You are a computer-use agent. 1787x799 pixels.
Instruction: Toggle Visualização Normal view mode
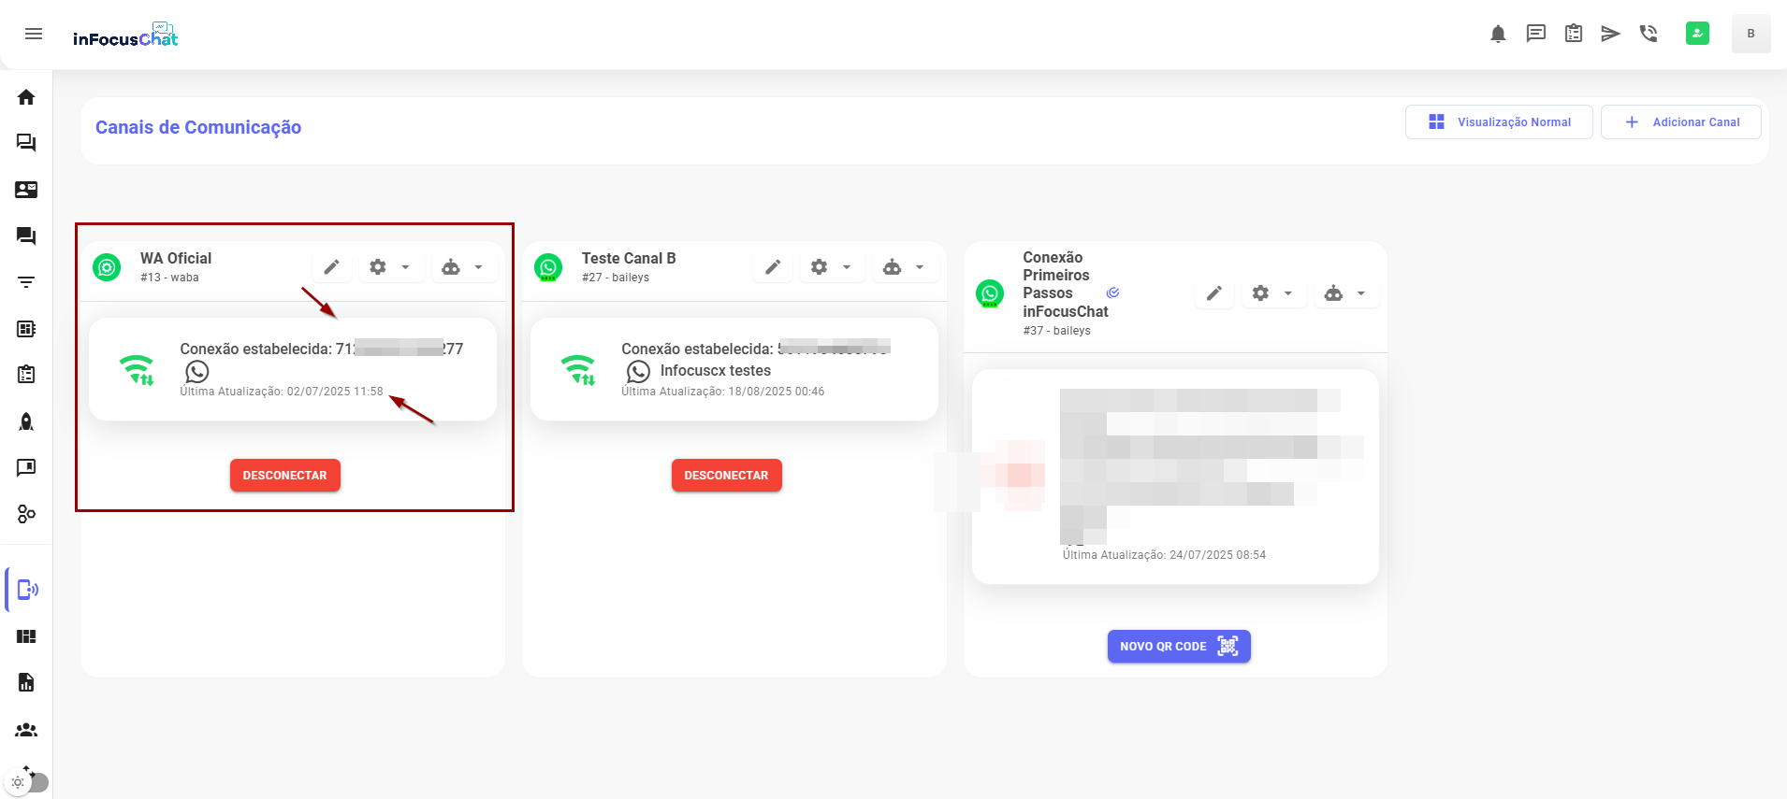point(1499,122)
